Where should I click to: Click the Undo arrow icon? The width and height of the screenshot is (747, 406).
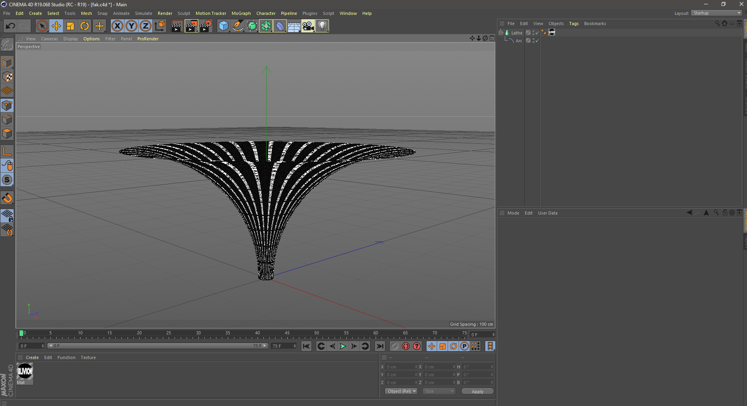tap(11, 26)
